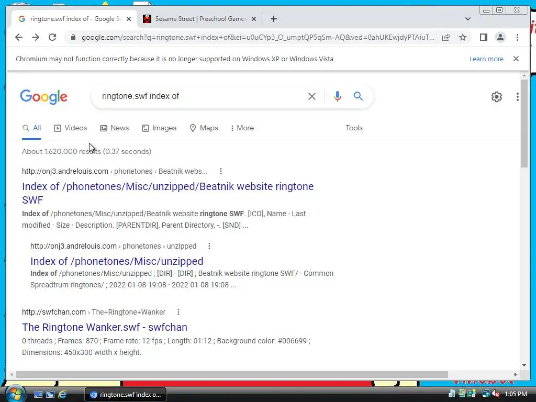Select the All results tab
The width and height of the screenshot is (536, 402).
[x=31, y=128]
